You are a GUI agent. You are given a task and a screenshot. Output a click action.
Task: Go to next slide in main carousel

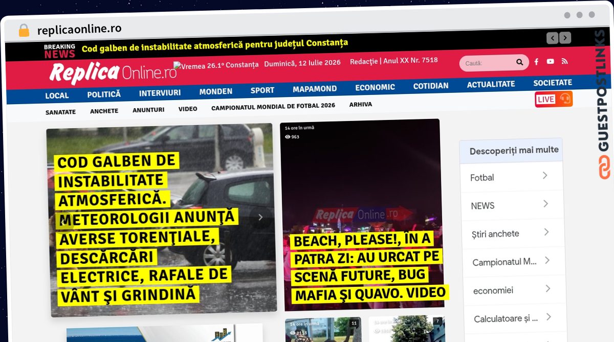coord(260,217)
